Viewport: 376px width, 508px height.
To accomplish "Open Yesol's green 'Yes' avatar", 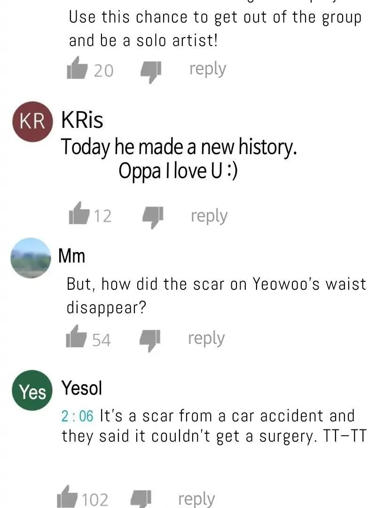I will tap(32, 390).
